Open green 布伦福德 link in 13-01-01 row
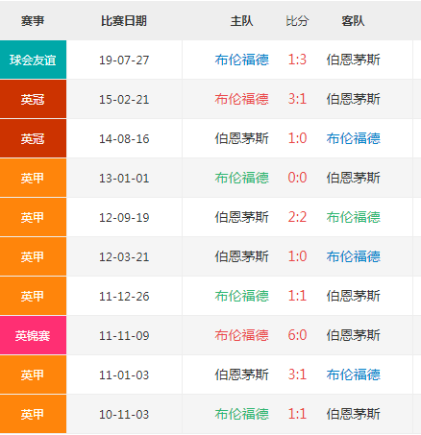421x435 pixels. tap(242, 178)
